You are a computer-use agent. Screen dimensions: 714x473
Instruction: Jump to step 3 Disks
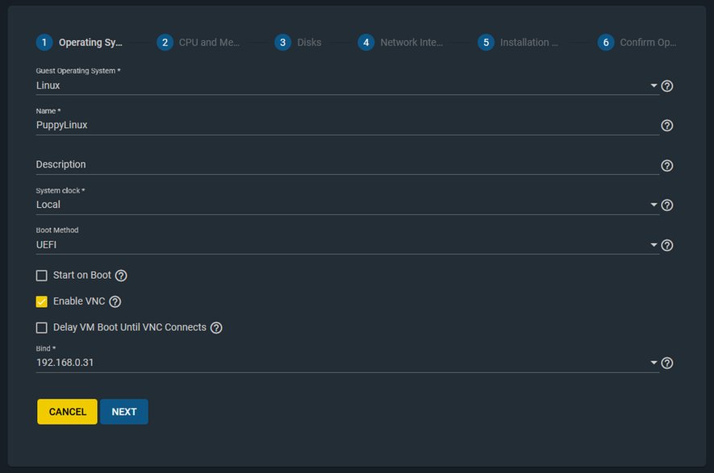(299, 42)
